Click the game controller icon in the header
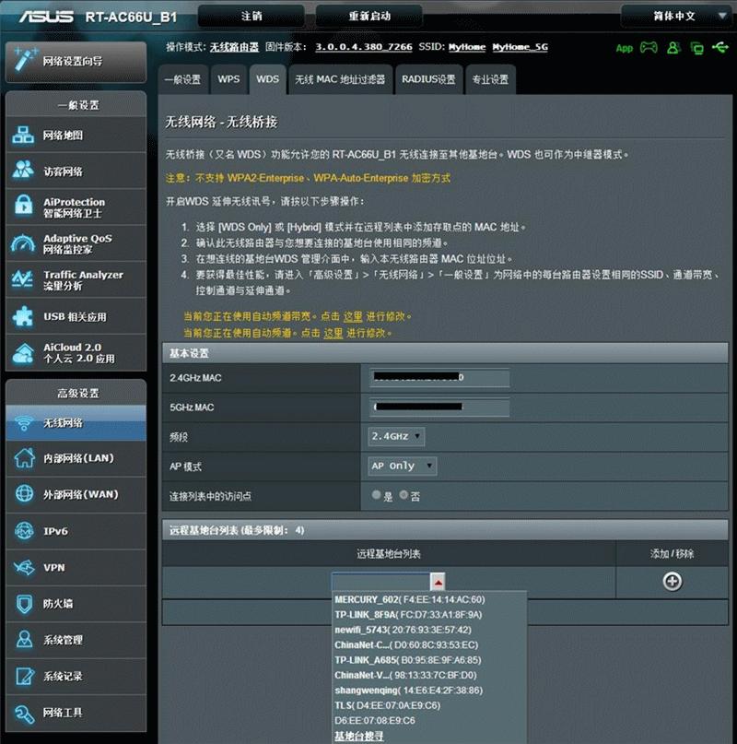Viewport: 737px width, 744px height. (x=648, y=48)
